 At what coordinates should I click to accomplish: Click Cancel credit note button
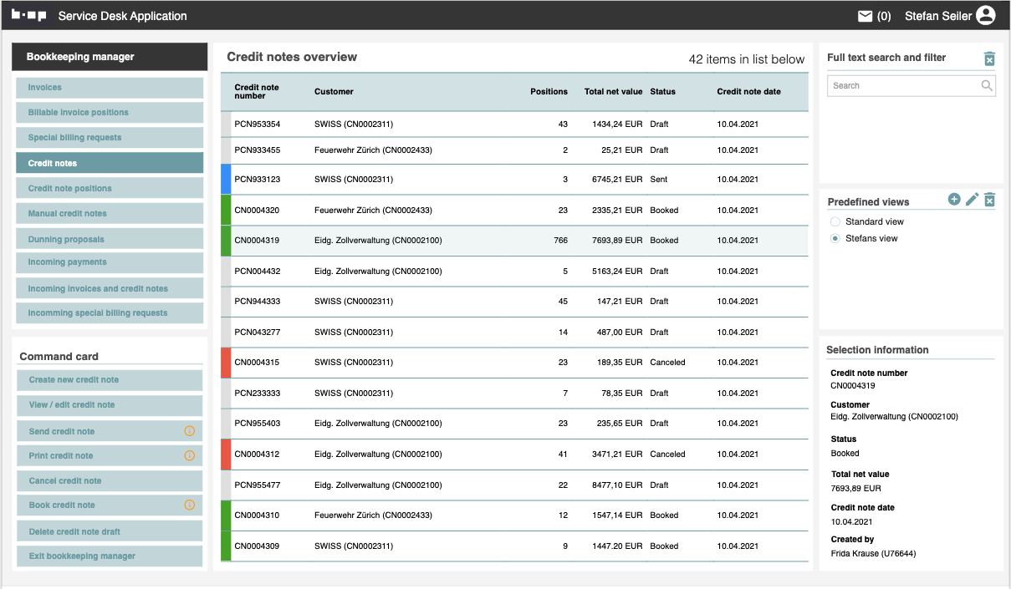pos(110,481)
